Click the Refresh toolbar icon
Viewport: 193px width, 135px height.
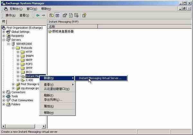coord(71,15)
